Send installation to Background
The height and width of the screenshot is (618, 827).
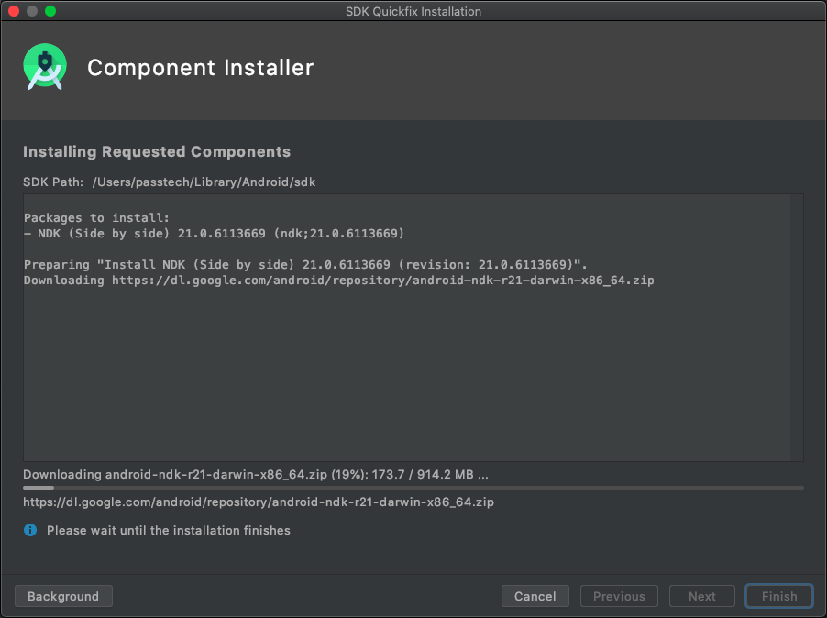pyautogui.click(x=63, y=596)
